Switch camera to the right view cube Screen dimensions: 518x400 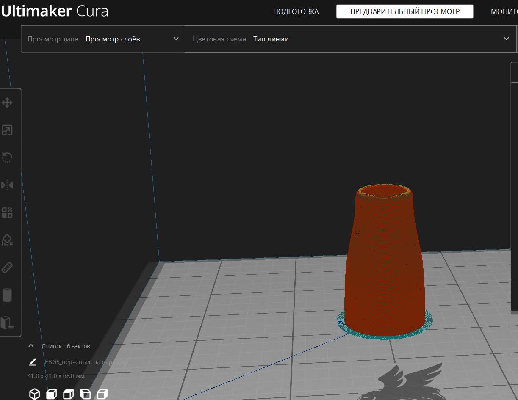(x=102, y=394)
